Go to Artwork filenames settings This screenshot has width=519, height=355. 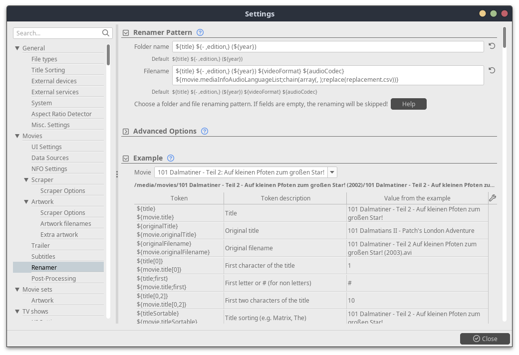click(x=65, y=224)
